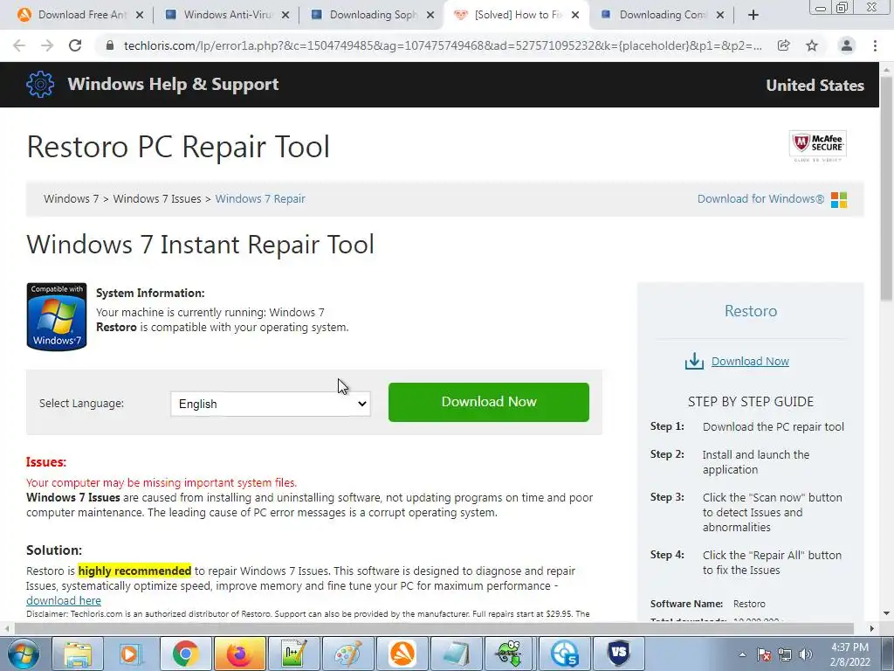Click the Action Center flag tray icon
This screenshot has width=894, height=671.
coord(764,654)
